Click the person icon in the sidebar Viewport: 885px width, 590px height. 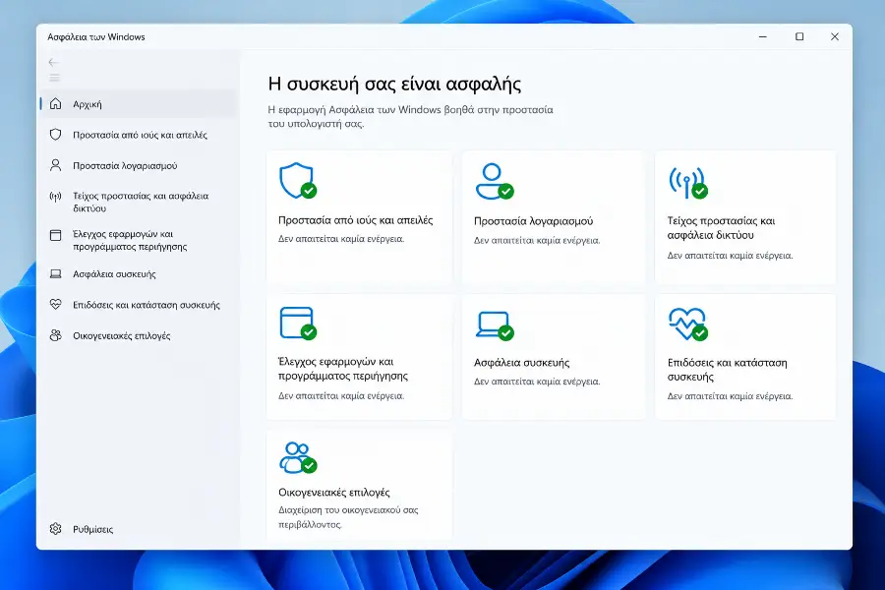55,165
